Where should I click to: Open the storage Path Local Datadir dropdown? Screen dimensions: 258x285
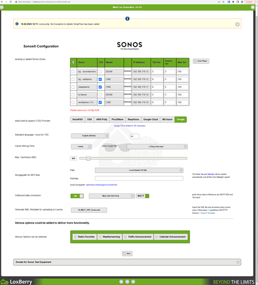click(139, 170)
